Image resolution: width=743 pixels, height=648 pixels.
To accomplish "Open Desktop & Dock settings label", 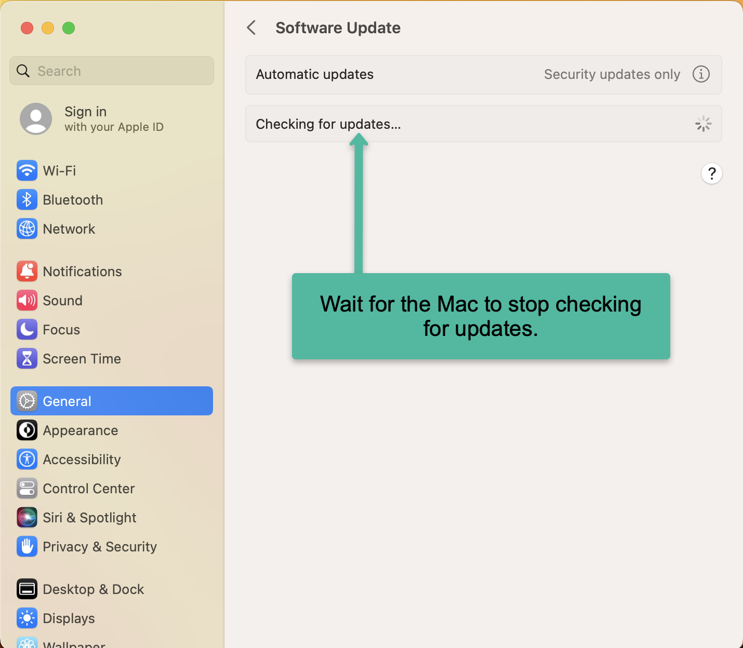I will pos(94,589).
